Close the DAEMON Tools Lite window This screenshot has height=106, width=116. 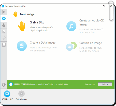pos(111,6)
